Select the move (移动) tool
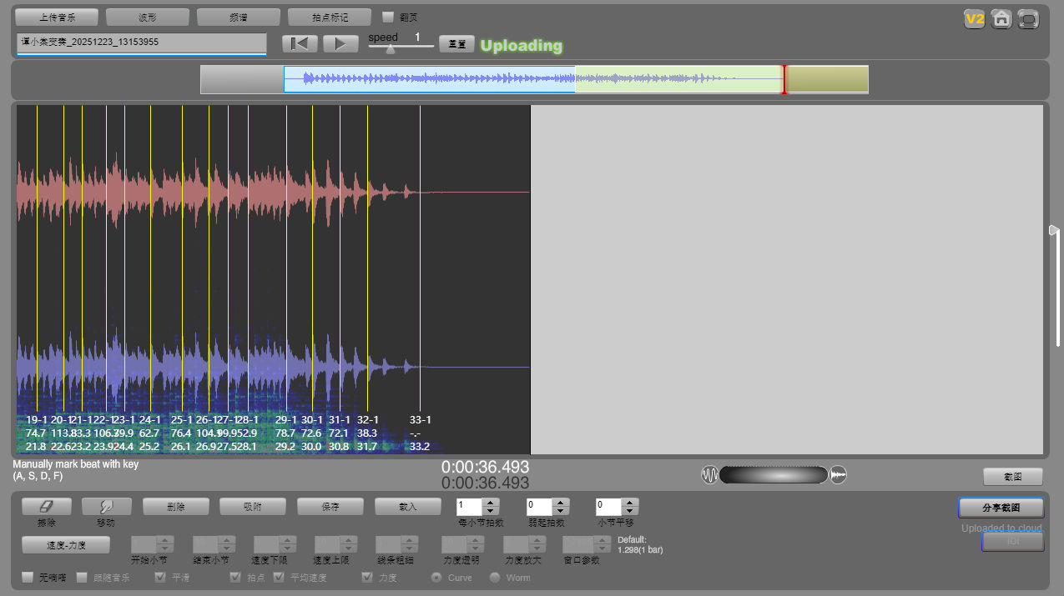Image resolution: width=1064 pixels, height=596 pixels. (106, 506)
